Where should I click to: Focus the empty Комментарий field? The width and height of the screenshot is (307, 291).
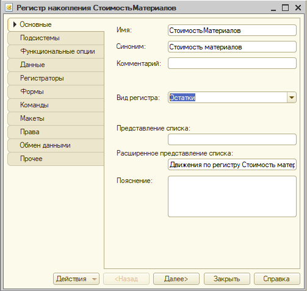click(x=232, y=63)
